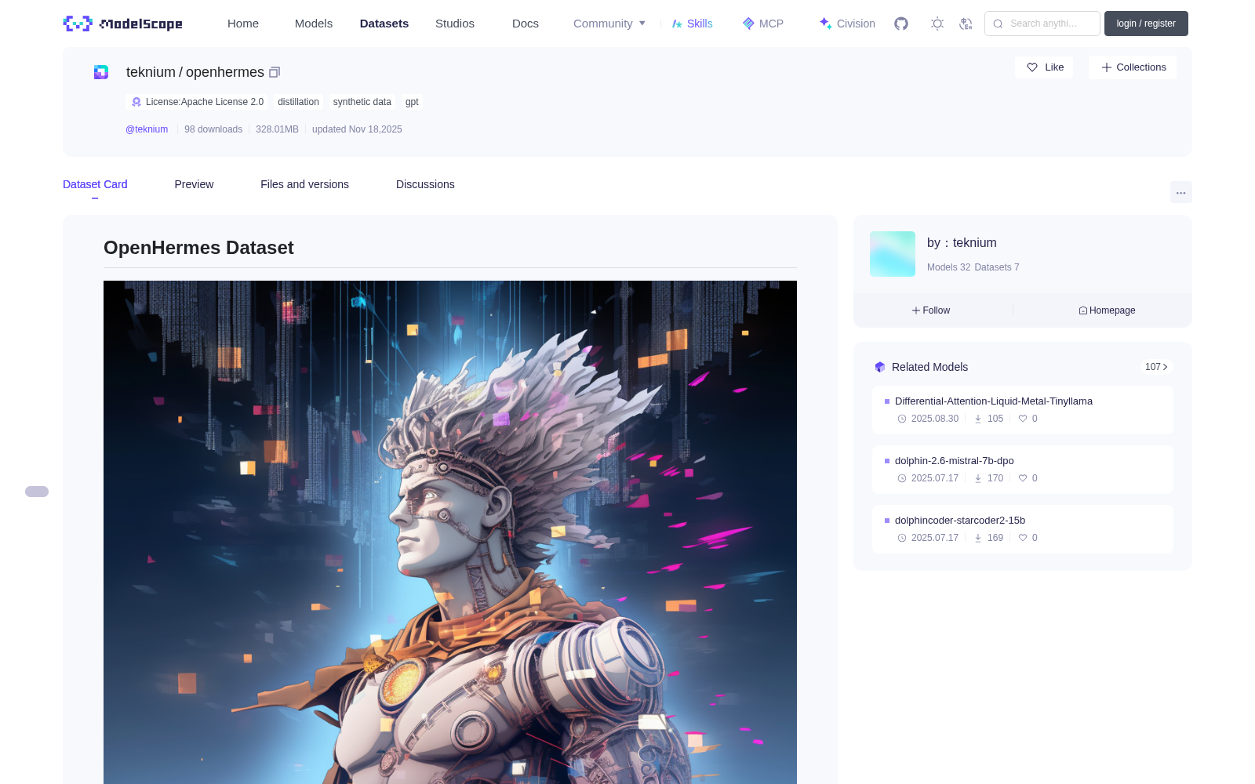Expand all 107 related models
1255x784 pixels.
[1156, 367]
